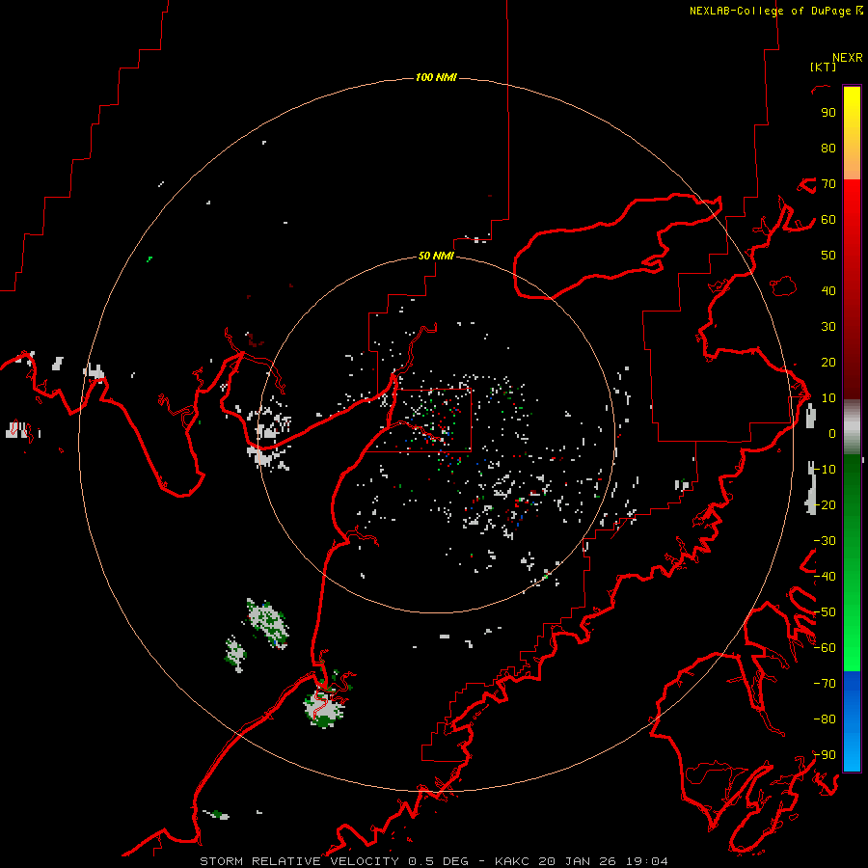Select the 90 value on velocity scale

(x=828, y=113)
